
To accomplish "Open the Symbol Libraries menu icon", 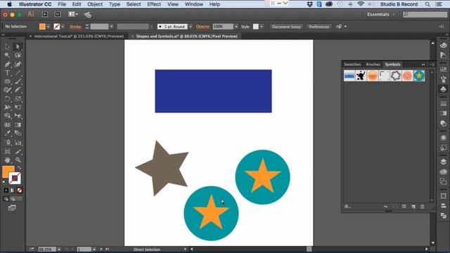I will click(347, 207).
